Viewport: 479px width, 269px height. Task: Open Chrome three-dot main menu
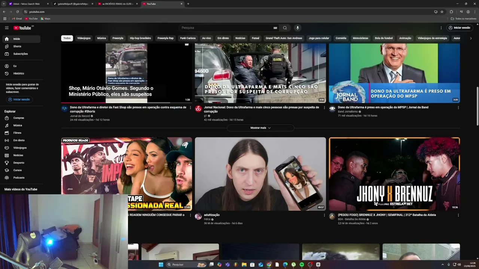(474, 12)
